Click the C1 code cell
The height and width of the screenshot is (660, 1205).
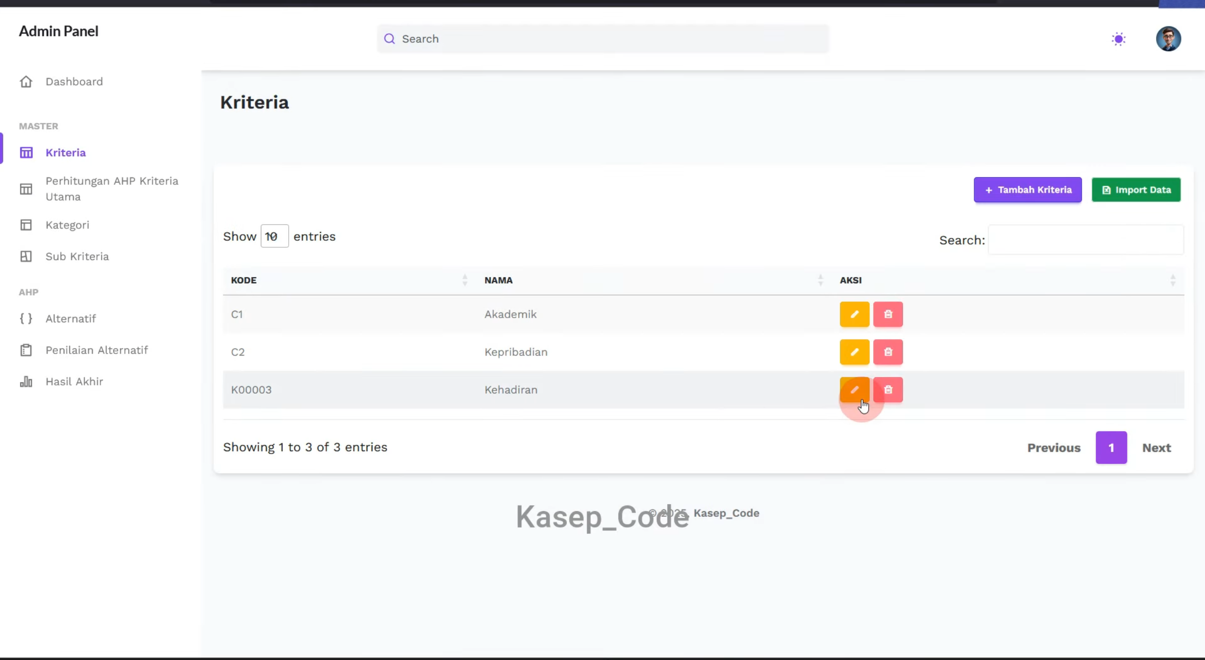tap(236, 314)
